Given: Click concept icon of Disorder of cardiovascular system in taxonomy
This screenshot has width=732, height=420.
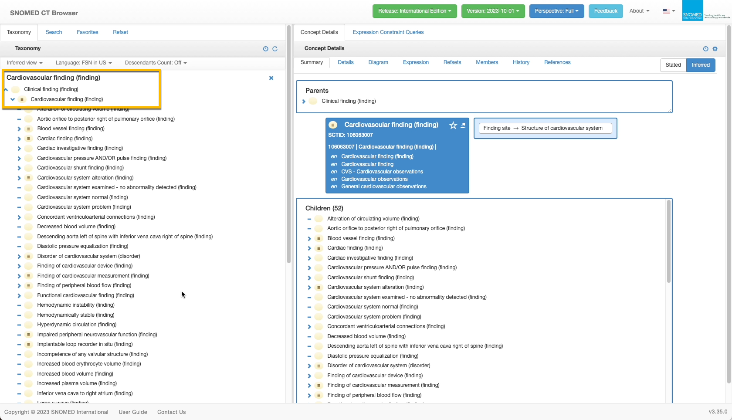Looking at the screenshot, I should click(28, 256).
